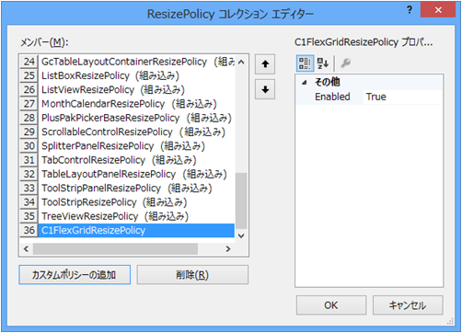Select PlusPakPickerBaseResizePolicy member
462x333 pixels.
[136, 118]
